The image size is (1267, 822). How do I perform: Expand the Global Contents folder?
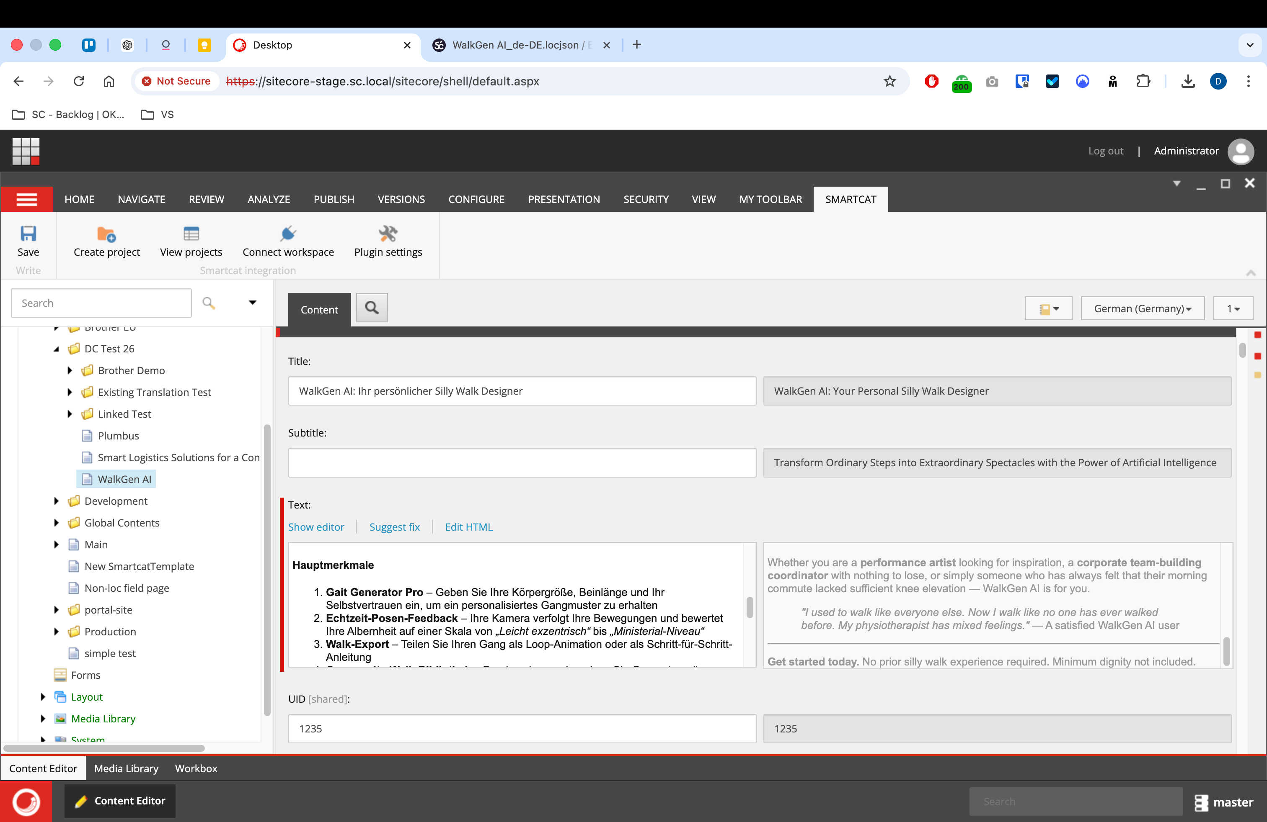point(57,523)
